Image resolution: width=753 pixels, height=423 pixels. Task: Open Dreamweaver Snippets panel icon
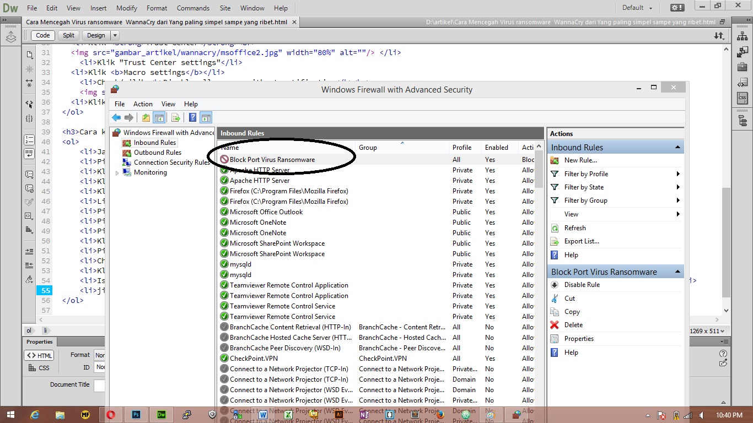coord(743,83)
